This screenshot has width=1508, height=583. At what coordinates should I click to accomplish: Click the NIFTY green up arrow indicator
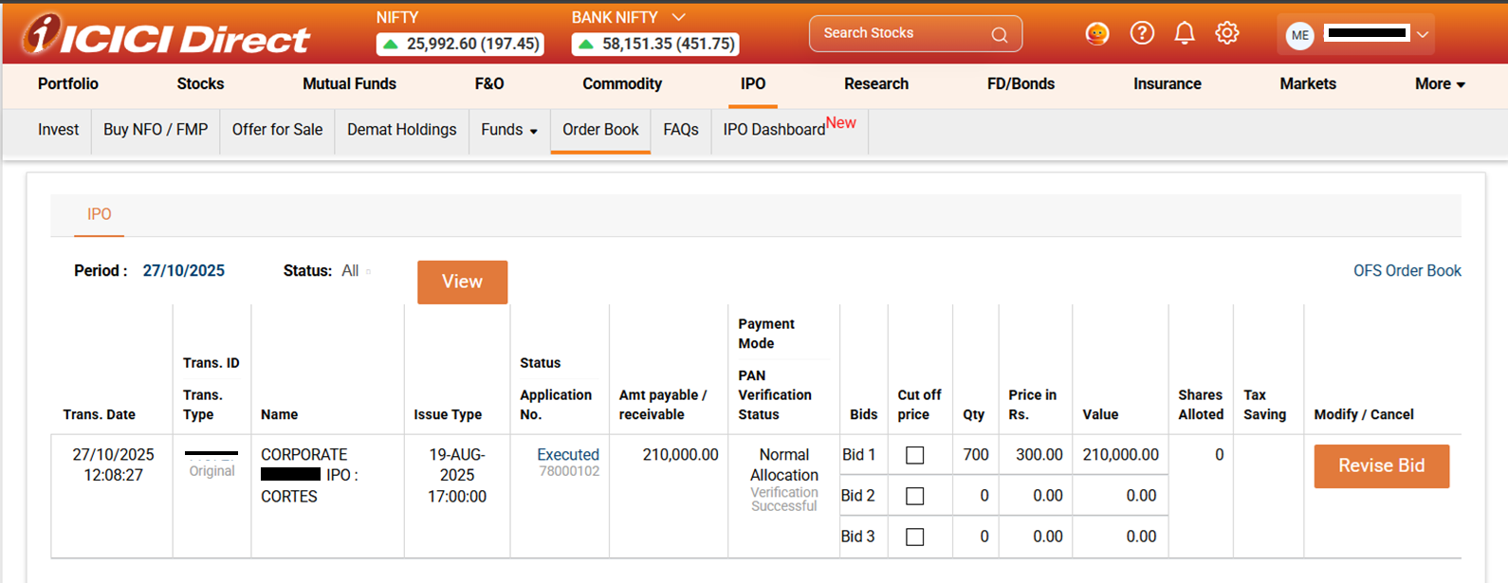pos(391,45)
